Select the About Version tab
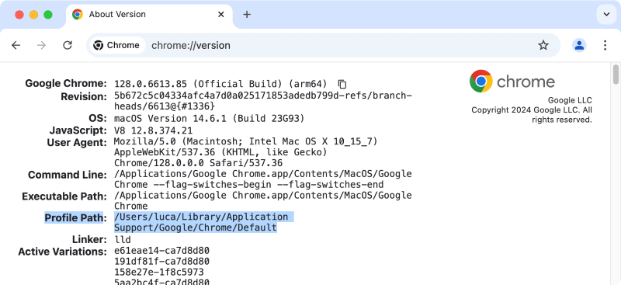This screenshot has width=621, height=285. click(x=149, y=15)
